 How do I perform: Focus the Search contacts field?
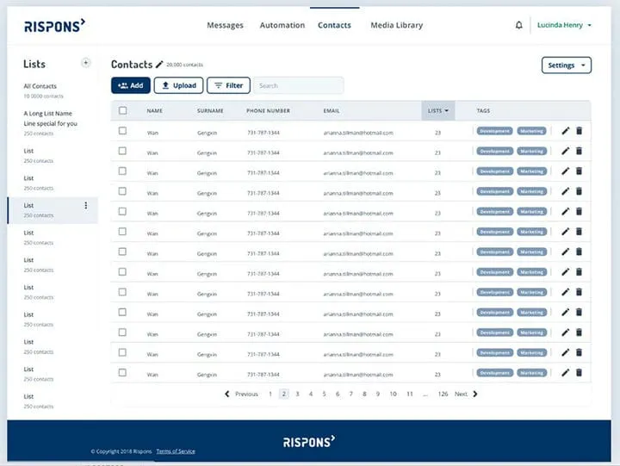tap(299, 85)
